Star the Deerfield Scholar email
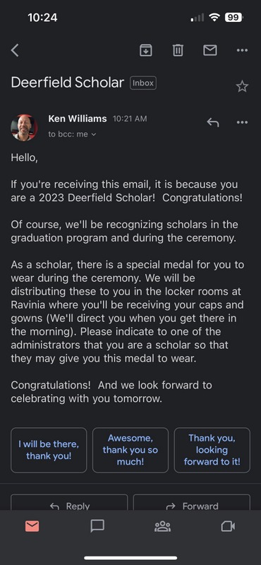The height and width of the screenshot is (565, 261). [x=242, y=86]
